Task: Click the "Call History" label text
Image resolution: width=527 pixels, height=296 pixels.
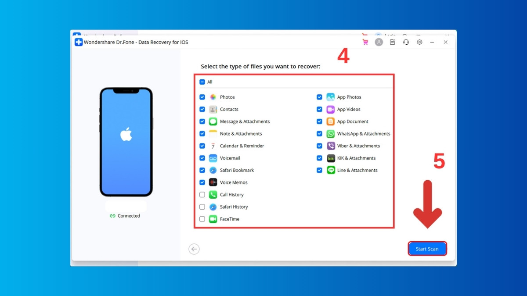Action: pos(232,195)
